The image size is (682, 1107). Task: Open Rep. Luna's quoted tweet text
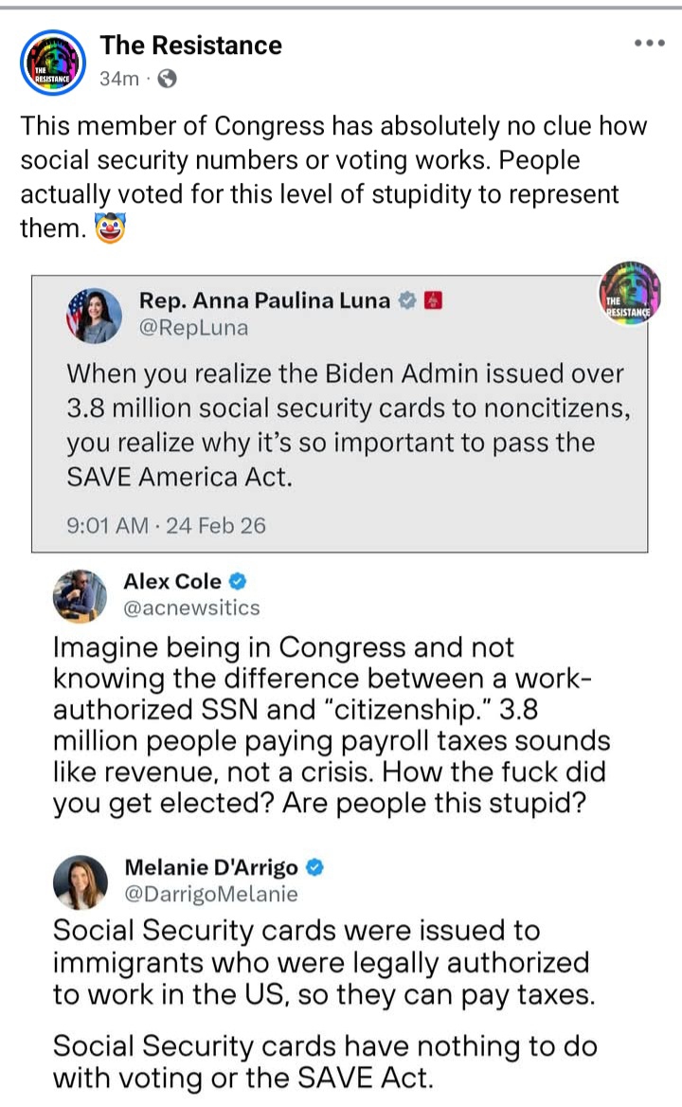(345, 425)
